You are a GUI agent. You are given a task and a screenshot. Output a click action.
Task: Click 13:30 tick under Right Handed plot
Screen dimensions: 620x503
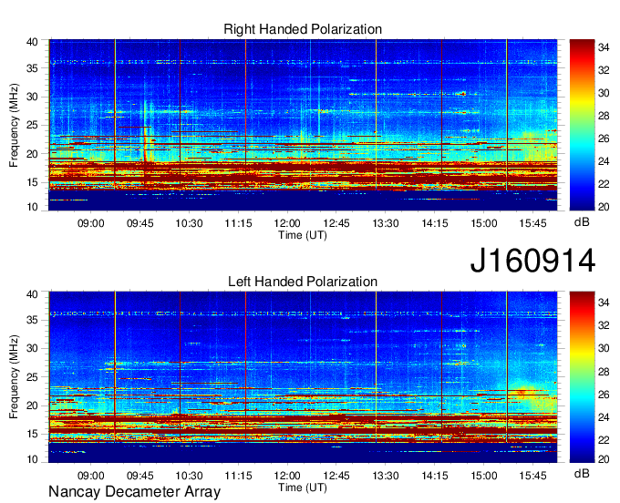coord(386,223)
